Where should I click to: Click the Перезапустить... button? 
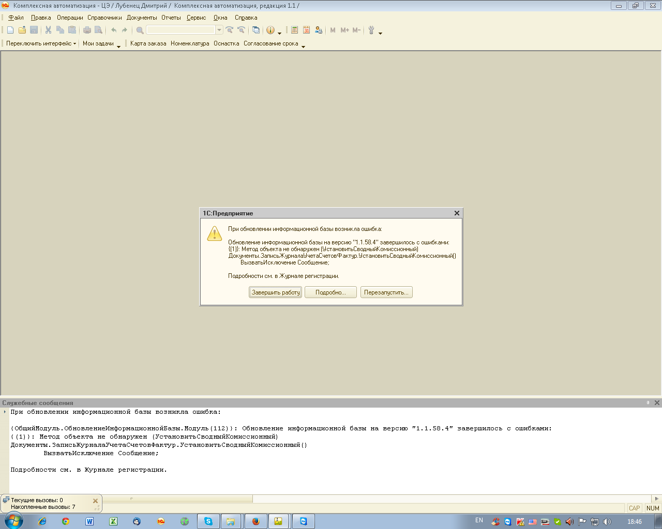pos(386,292)
